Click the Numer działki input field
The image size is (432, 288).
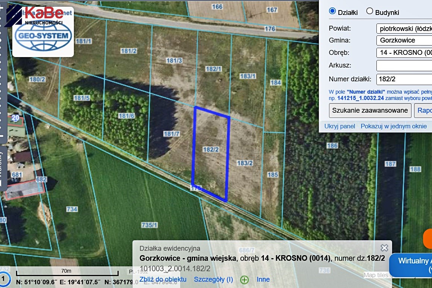(404, 79)
